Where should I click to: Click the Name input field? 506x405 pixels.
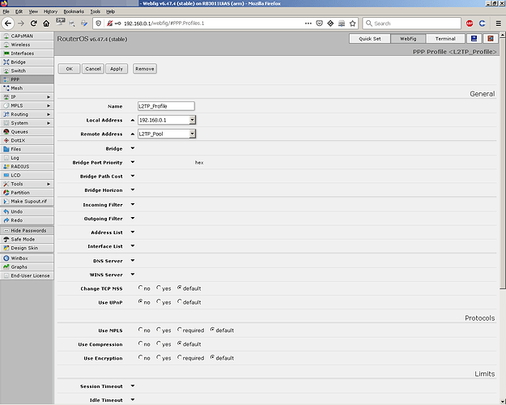166,106
